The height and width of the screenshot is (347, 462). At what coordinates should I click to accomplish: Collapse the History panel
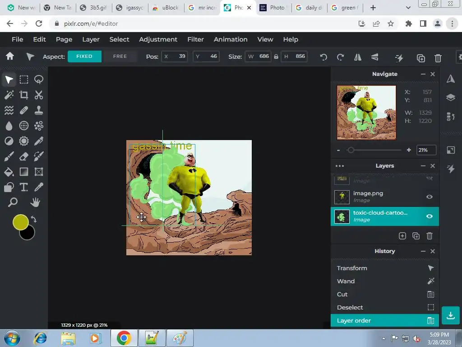coord(423,251)
